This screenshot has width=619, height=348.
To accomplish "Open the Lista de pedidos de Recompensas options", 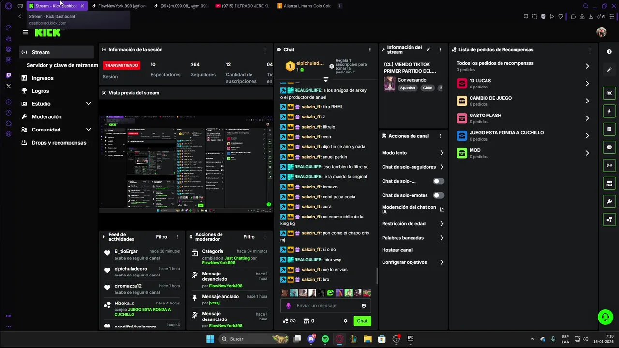I will click(590, 50).
